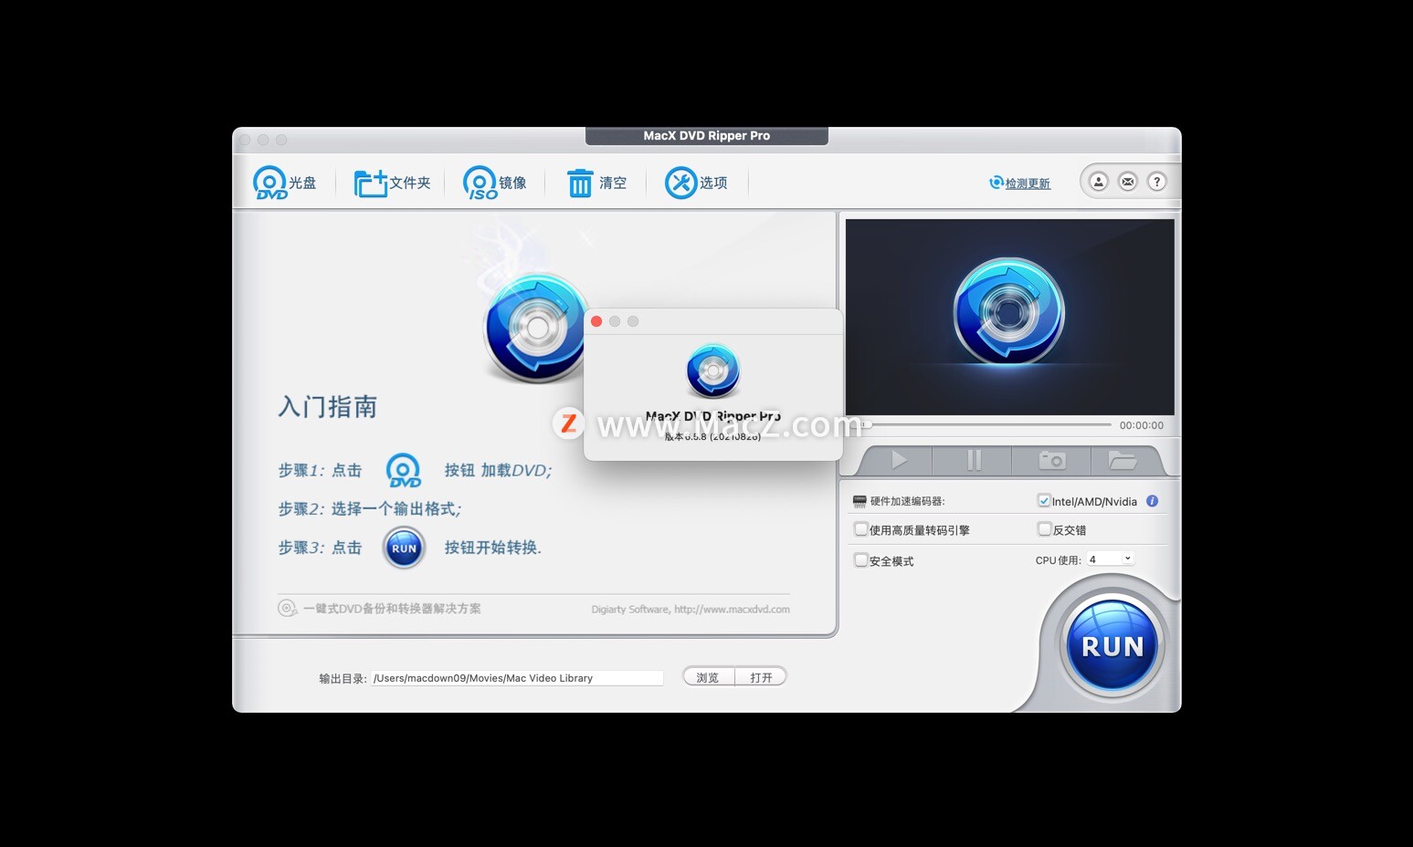Image resolution: width=1413 pixels, height=847 pixels.
Task: Close the about dialog with red button
Action: [x=596, y=321]
